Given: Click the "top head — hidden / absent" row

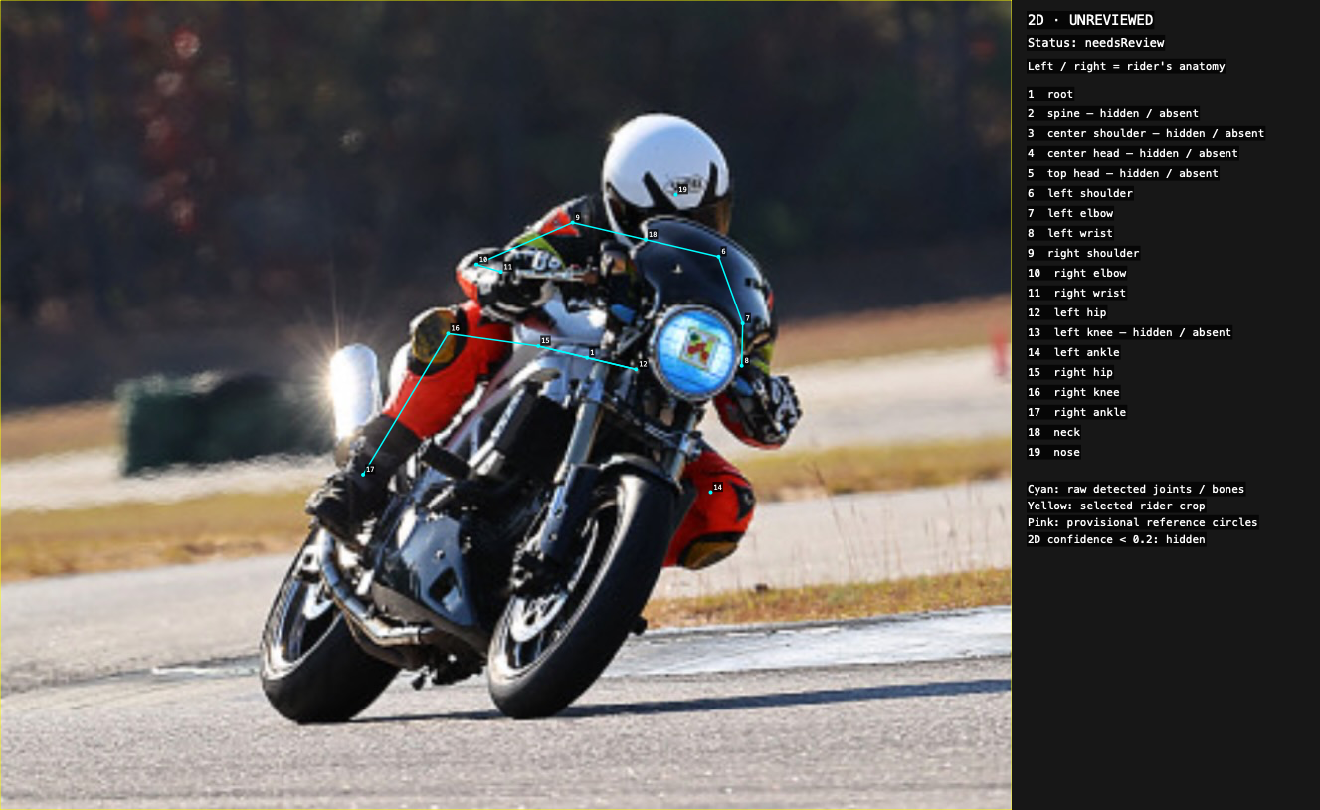Looking at the screenshot, I should [1123, 173].
